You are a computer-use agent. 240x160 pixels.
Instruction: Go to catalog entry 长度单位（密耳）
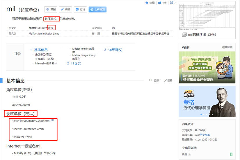45,59
